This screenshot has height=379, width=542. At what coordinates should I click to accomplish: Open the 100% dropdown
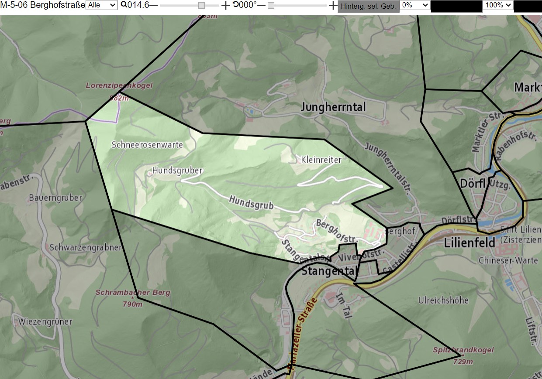click(498, 5)
